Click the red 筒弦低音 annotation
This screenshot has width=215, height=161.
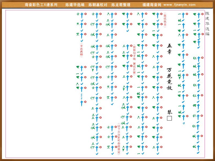165,20
